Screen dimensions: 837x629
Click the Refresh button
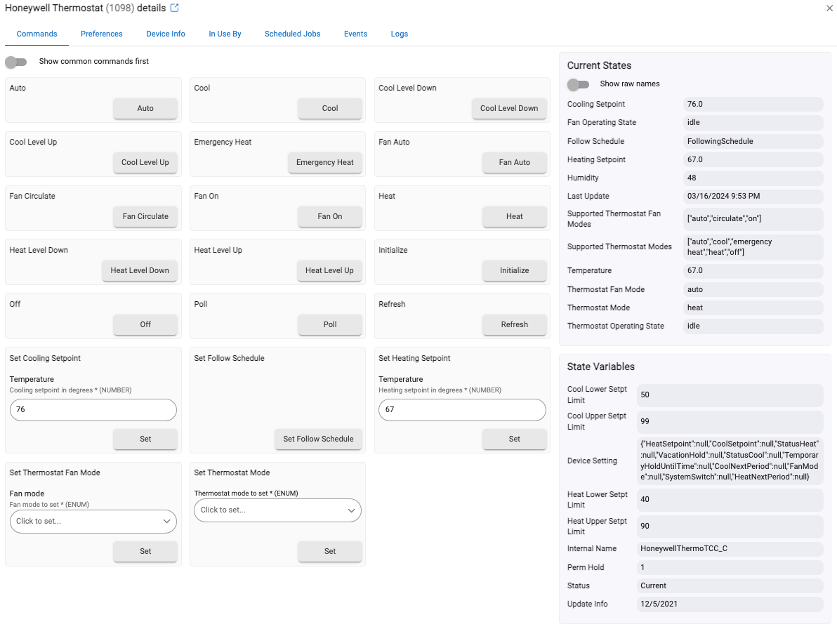click(x=515, y=324)
